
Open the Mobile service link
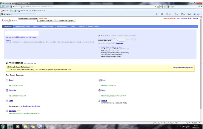tap(104, 101)
